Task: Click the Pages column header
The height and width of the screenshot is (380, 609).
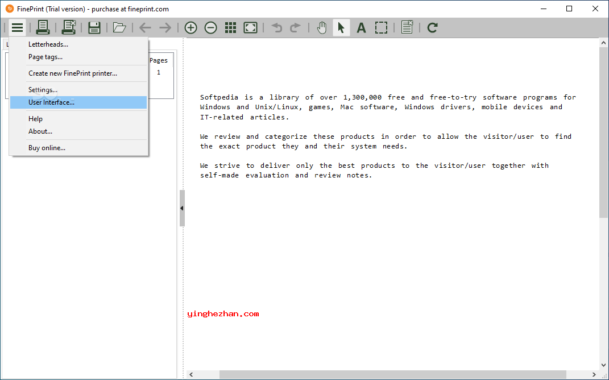Action: coord(159,60)
